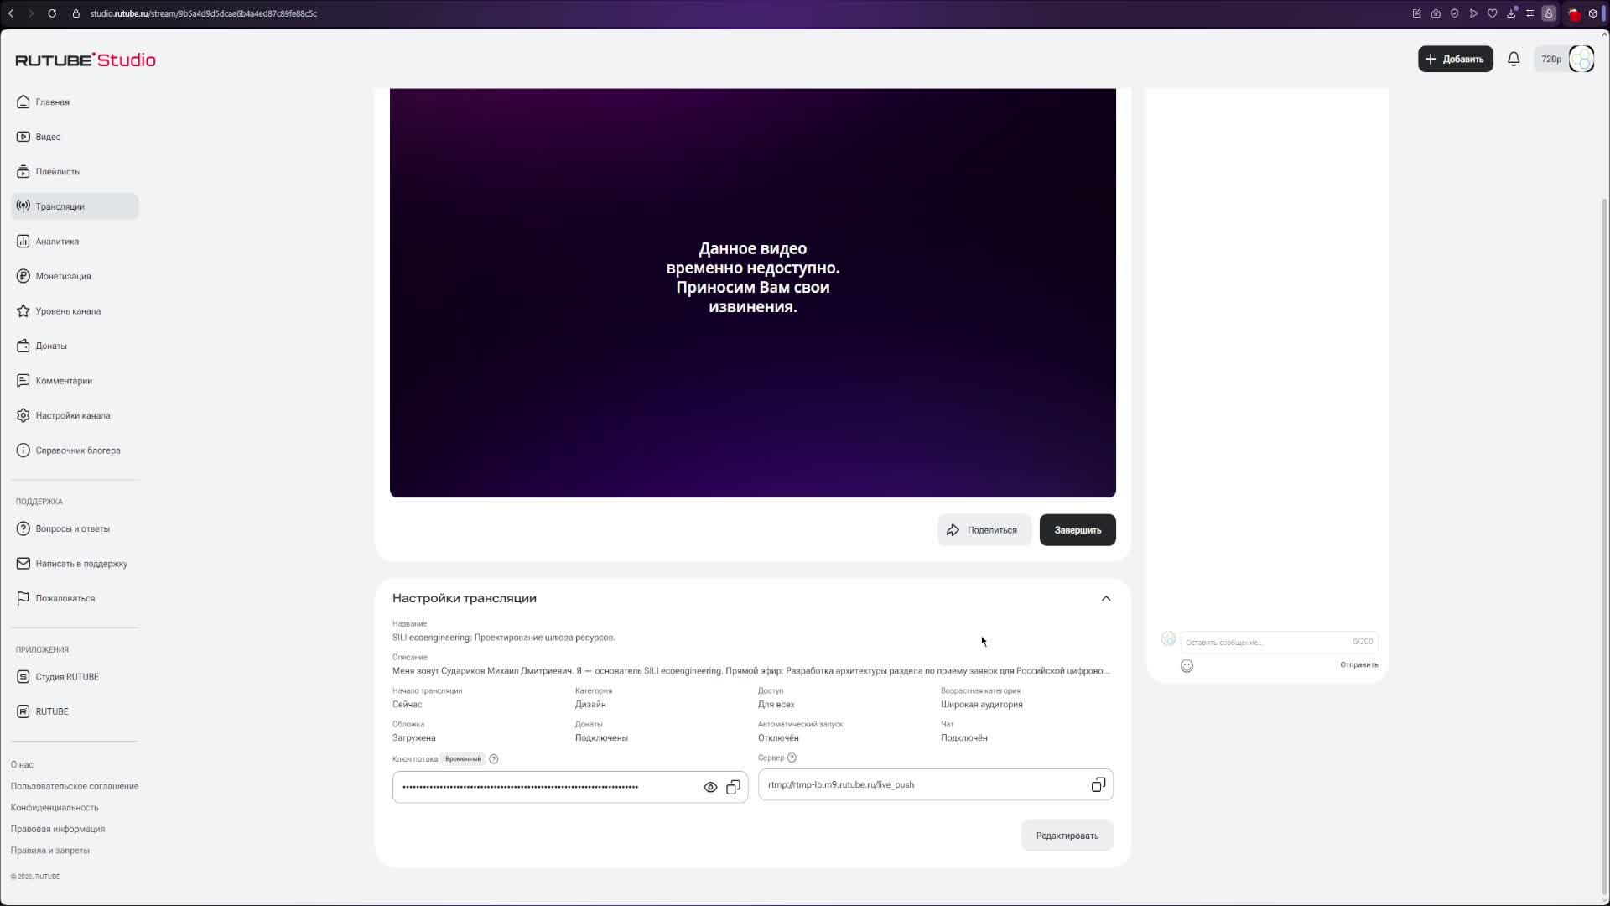Open the 720p quality selector

pyautogui.click(x=1550, y=59)
